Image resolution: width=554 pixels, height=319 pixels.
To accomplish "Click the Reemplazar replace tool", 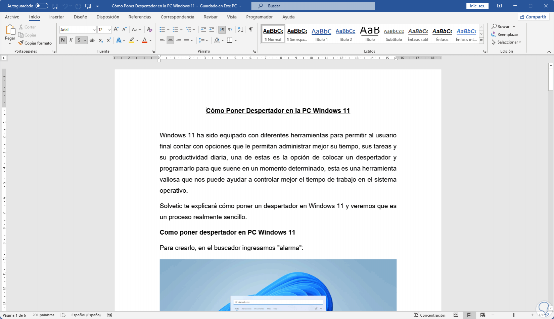I will [x=505, y=35].
